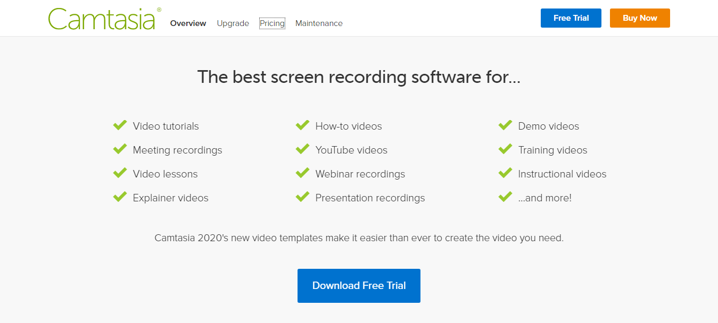
Task: Click the checkmark beside Training videos
Action: pos(505,149)
